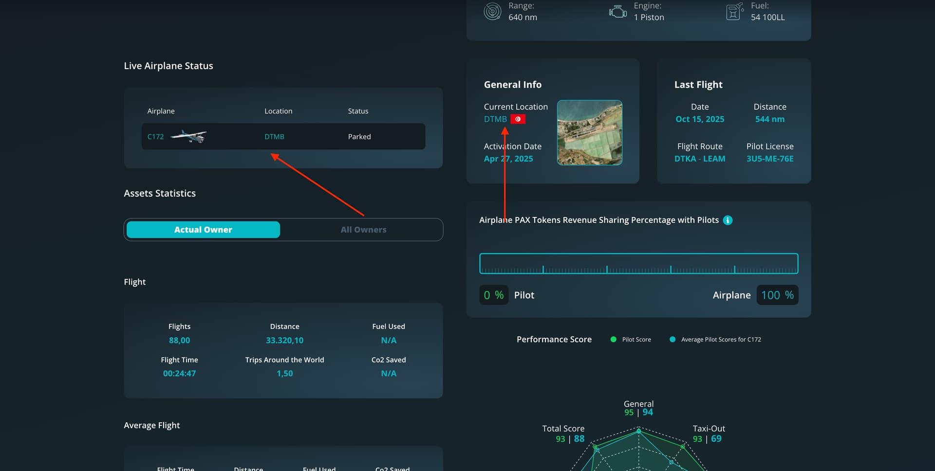Click the engine icon
The width and height of the screenshot is (935, 471).
click(x=617, y=11)
